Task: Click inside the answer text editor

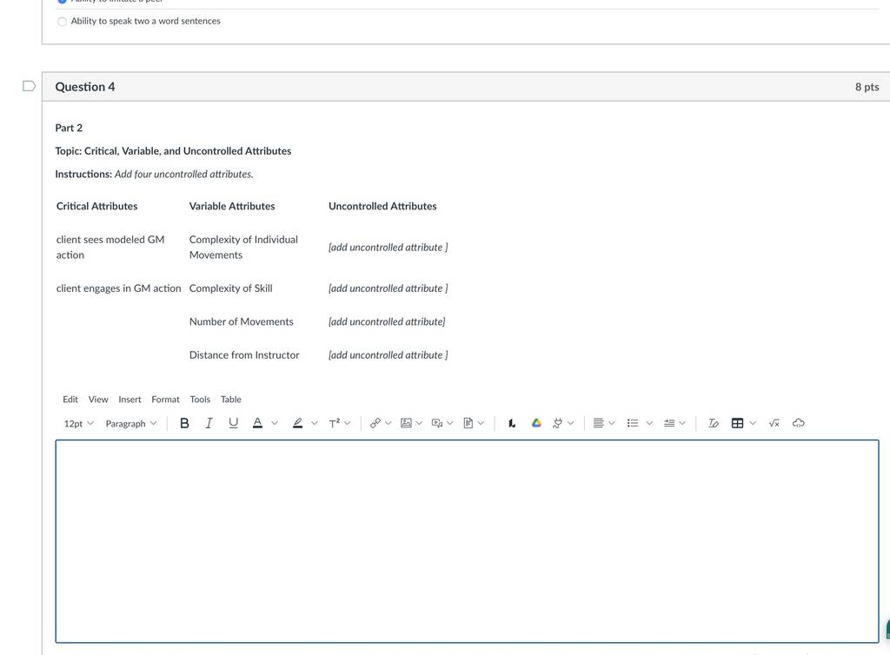Action: [x=467, y=541]
